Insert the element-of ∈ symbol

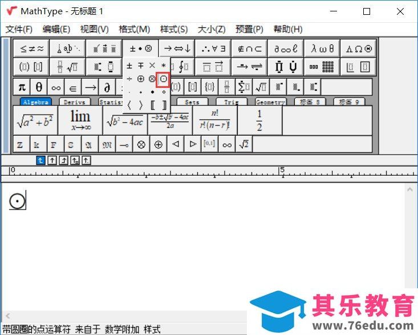(73, 87)
